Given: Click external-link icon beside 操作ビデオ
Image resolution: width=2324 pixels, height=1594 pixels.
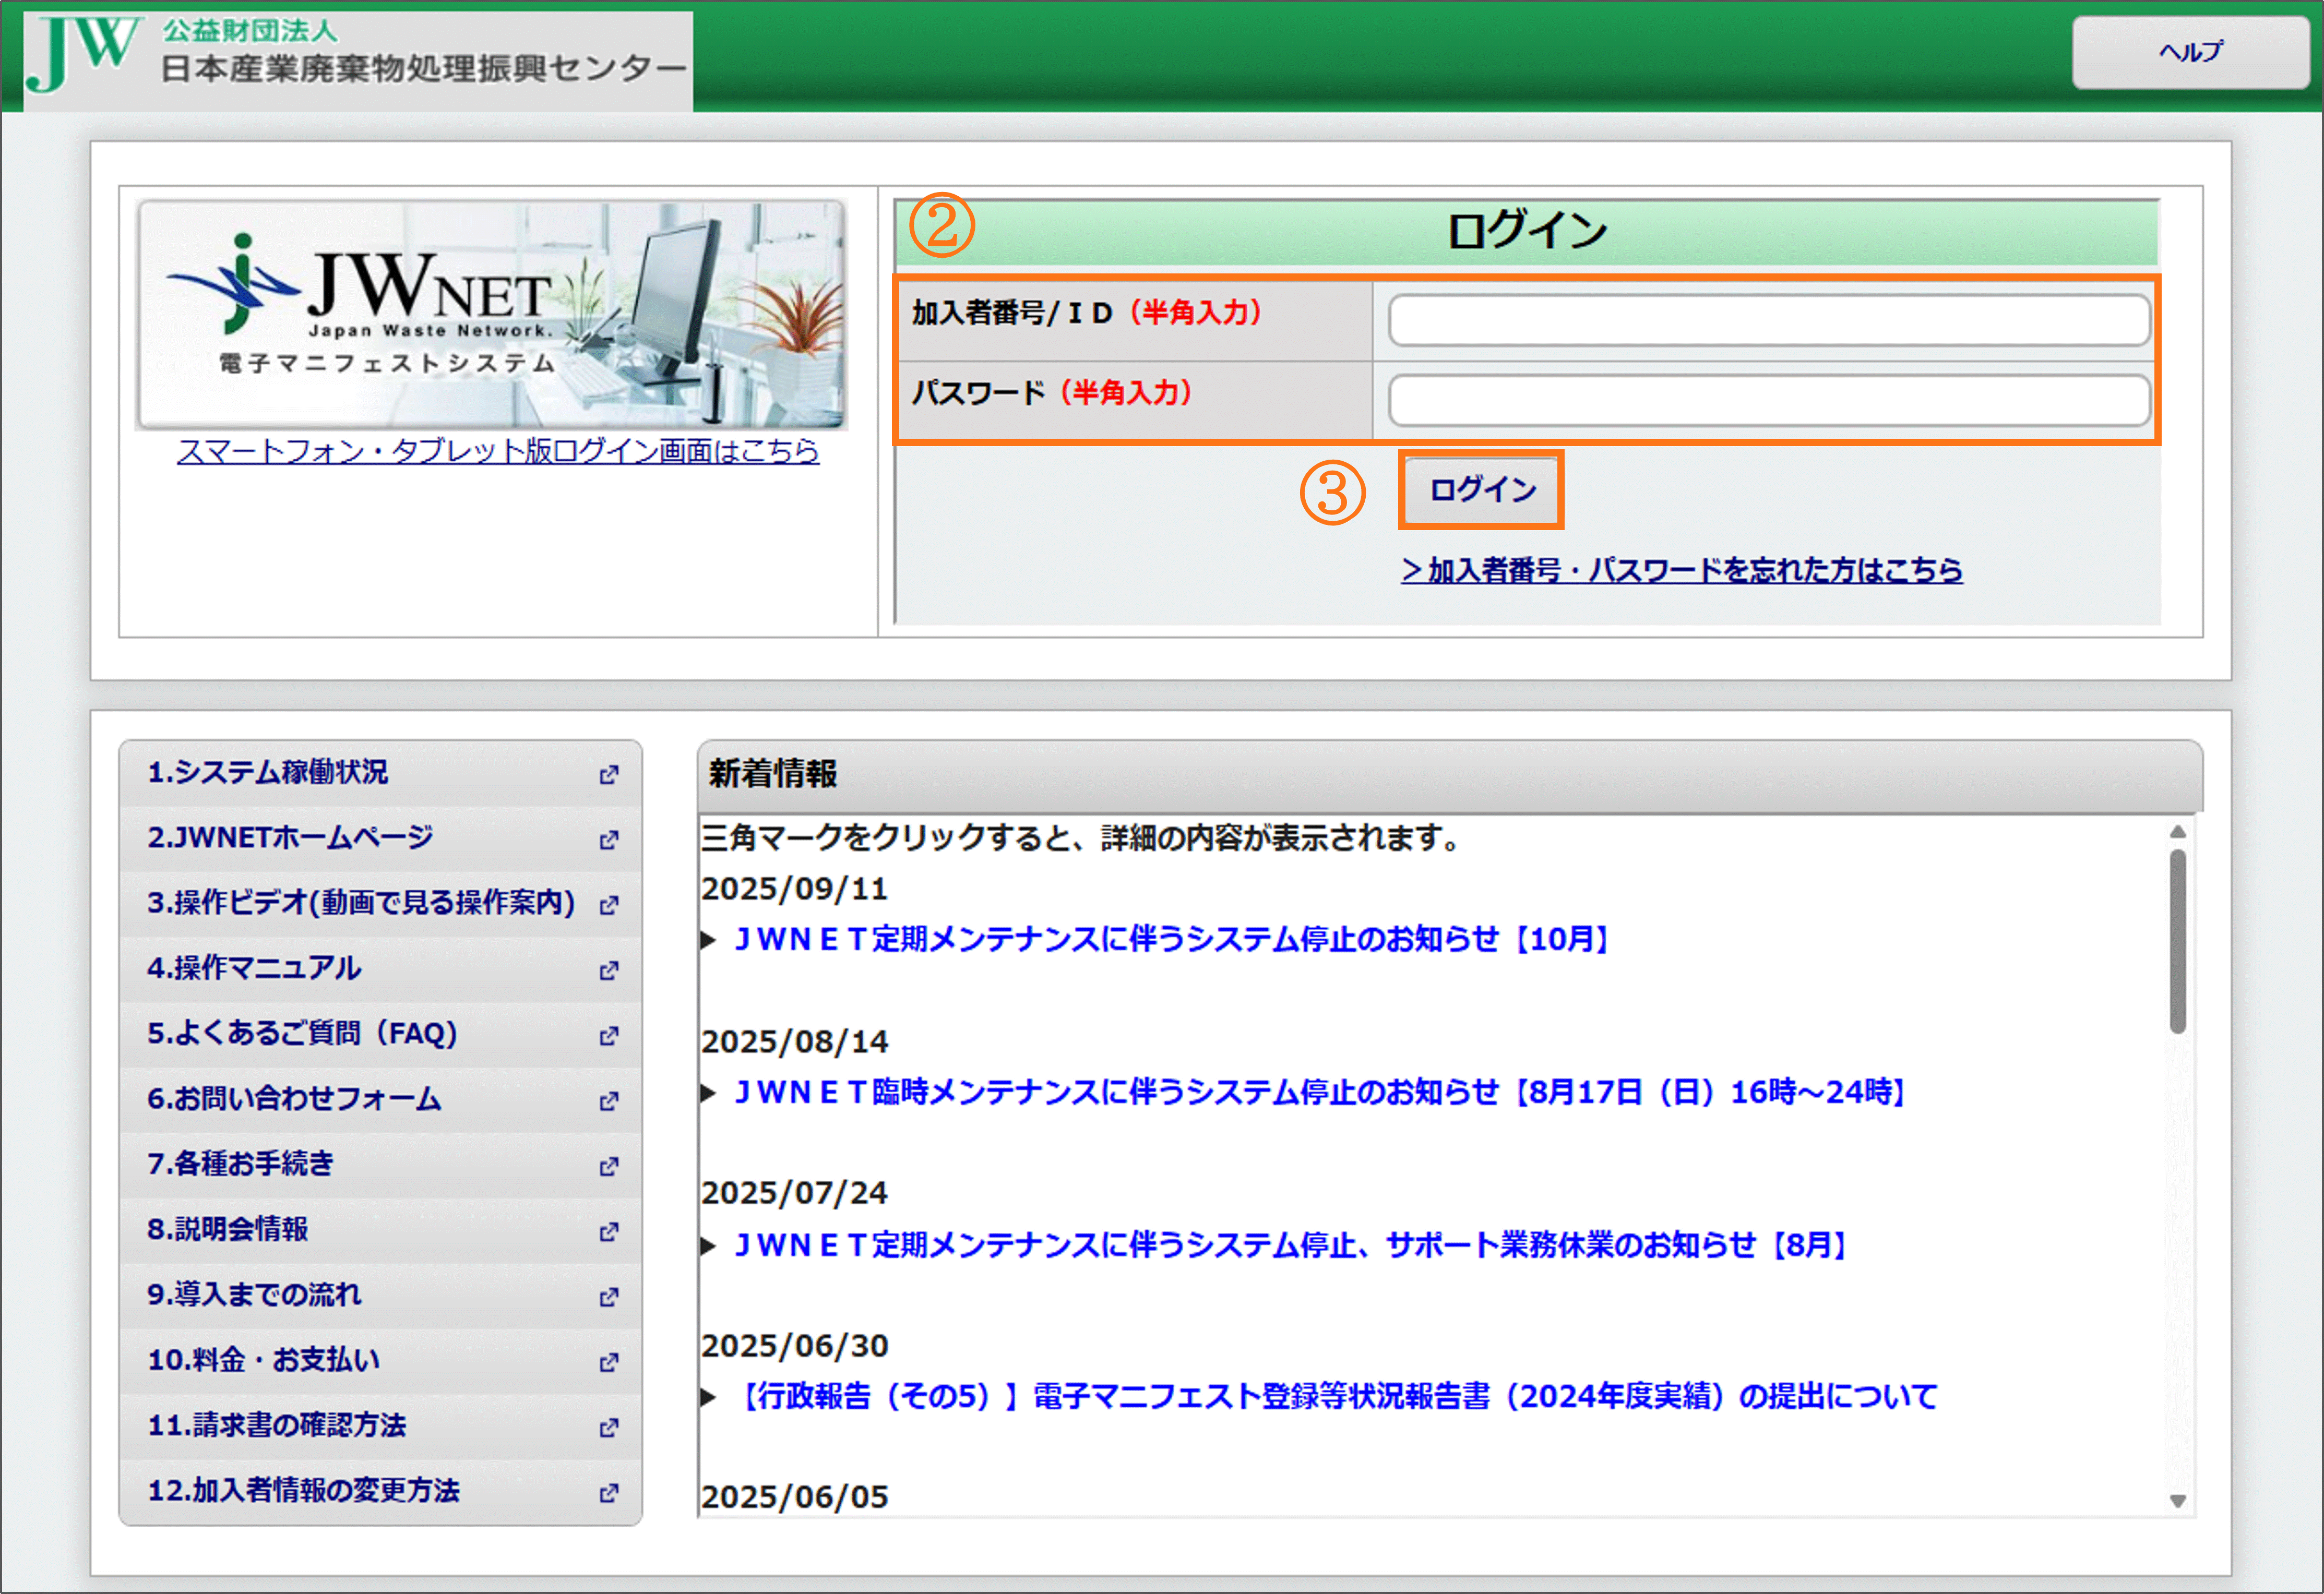Looking at the screenshot, I should 608,904.
